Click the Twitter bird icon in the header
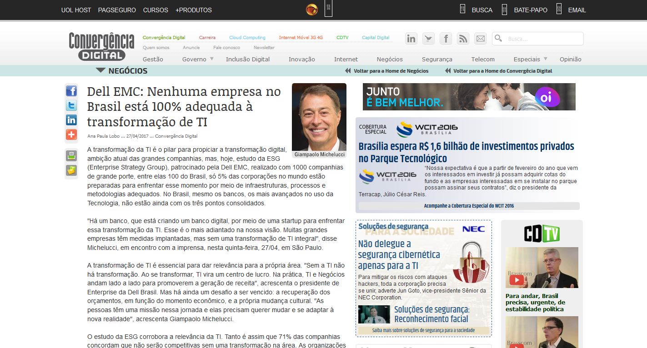The image size is (647, 348). point(428,39)
